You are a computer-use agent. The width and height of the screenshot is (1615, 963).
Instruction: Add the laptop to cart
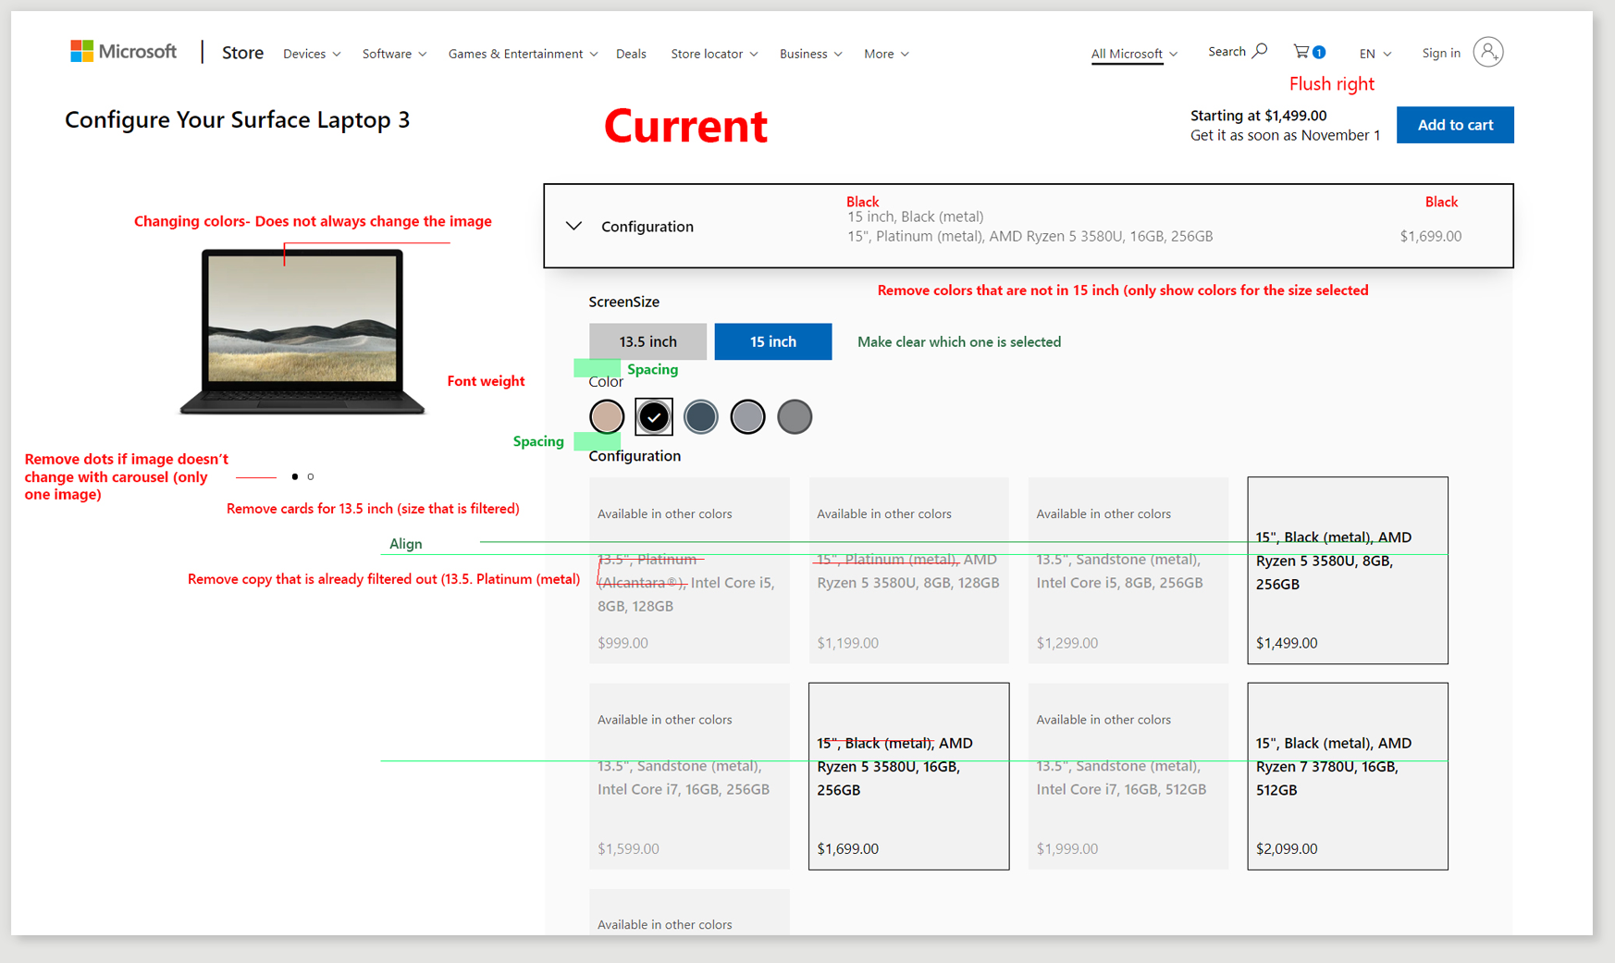pyautogui.click(x=1455, y=125)
